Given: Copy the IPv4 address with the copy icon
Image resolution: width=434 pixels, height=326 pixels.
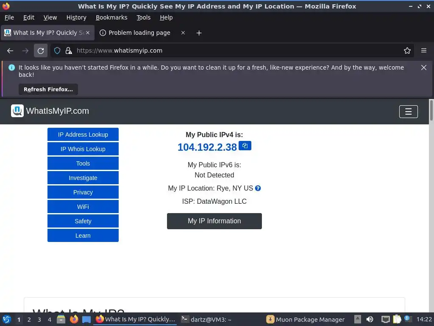Looking at the screenshot, I should pos(245,146).
